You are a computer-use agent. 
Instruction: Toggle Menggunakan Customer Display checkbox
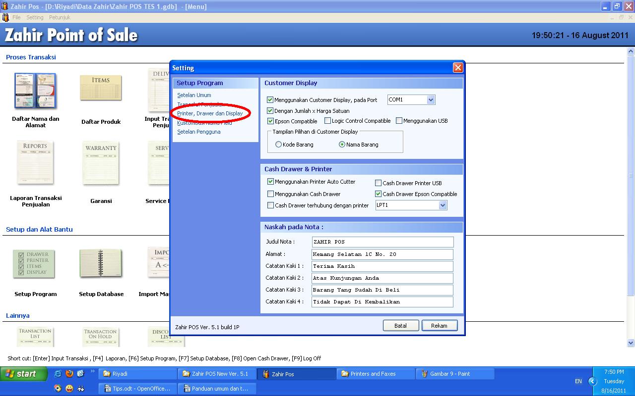[270, 100]
